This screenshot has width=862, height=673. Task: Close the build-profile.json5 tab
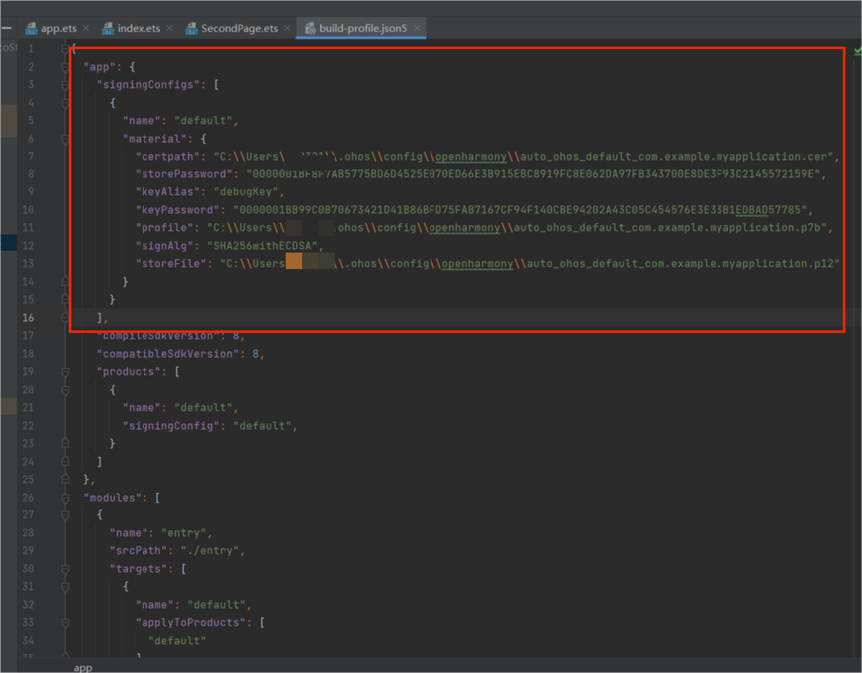click(417, 28)
